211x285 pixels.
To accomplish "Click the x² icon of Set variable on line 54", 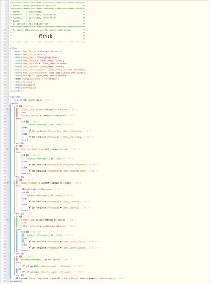I will [x=30, y=165].
